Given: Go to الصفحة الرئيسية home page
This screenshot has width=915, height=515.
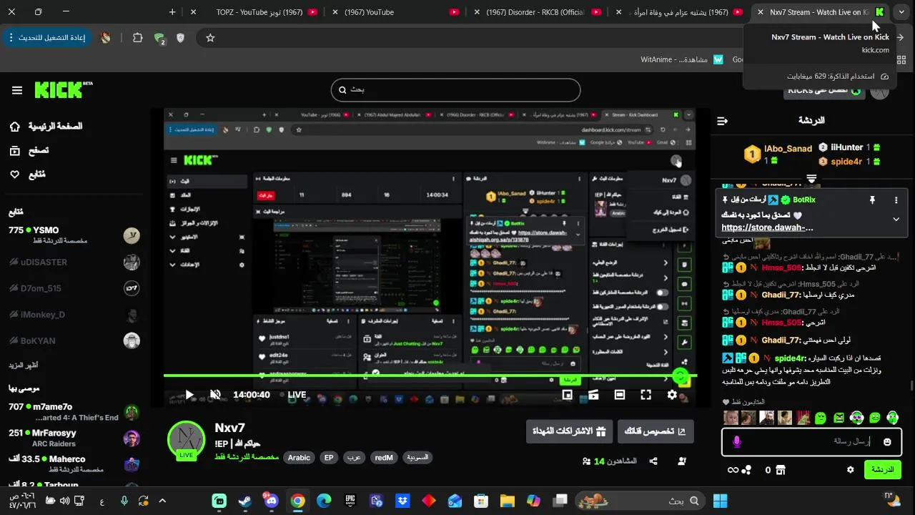Looking at the screenshot, I should pyautogui.click(x=45, y=126).
